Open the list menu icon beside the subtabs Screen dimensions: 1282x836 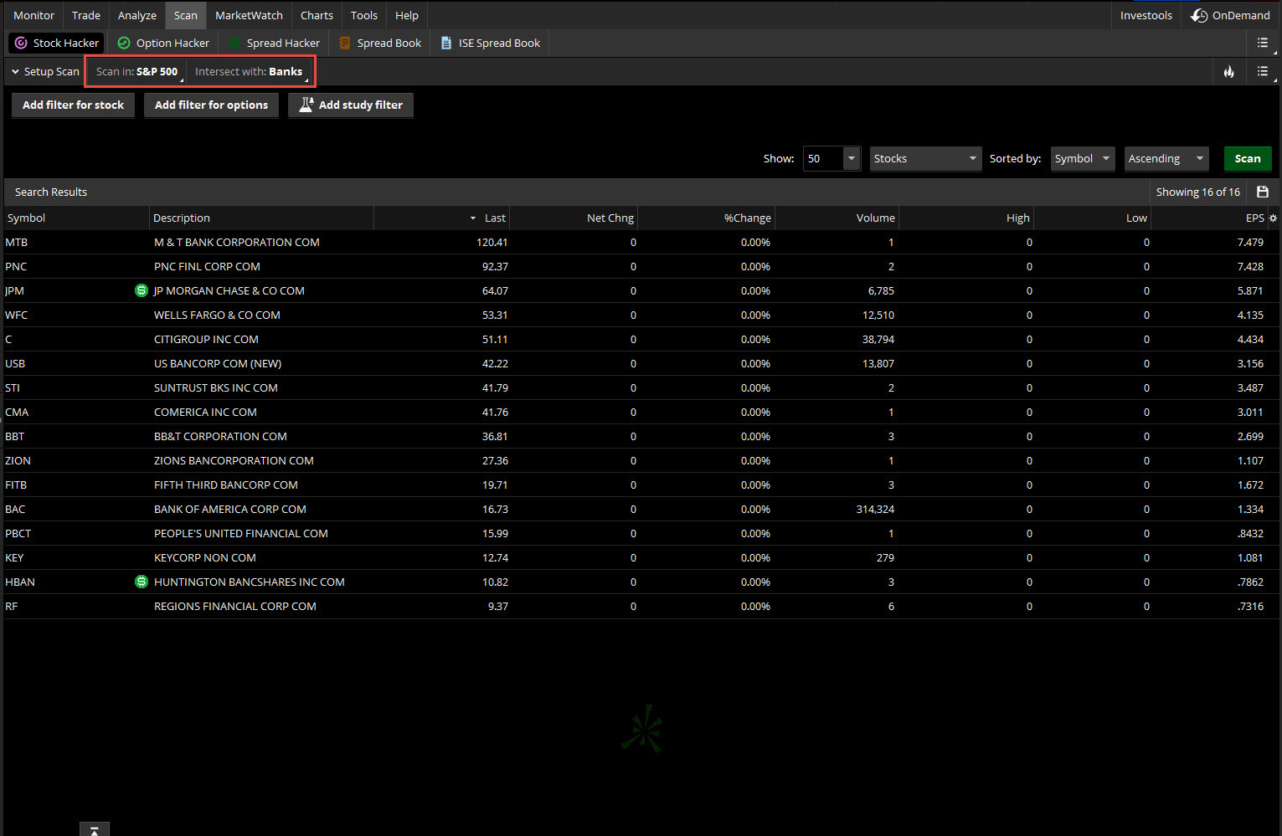(1263, 43)
